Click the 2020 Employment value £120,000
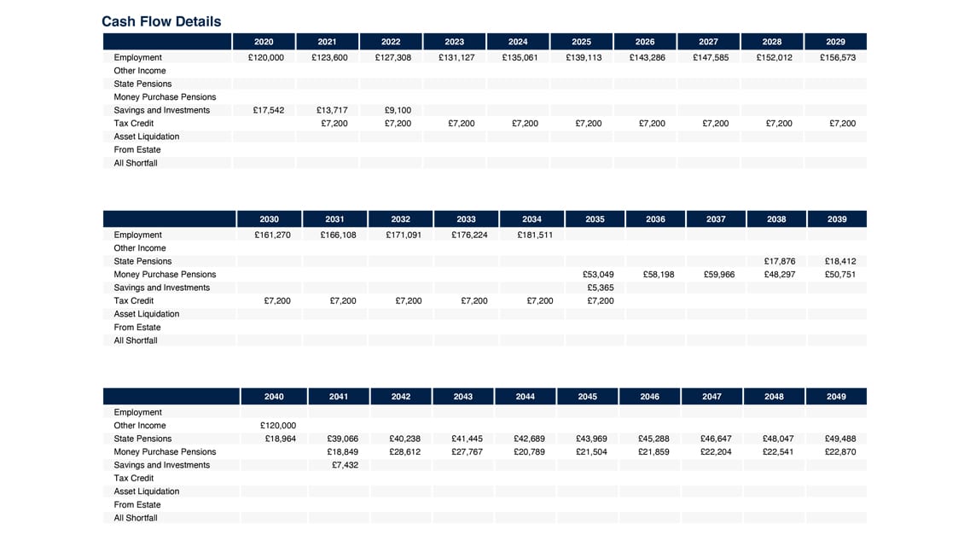The image size is (970, 541). click(x=266, y=57)
